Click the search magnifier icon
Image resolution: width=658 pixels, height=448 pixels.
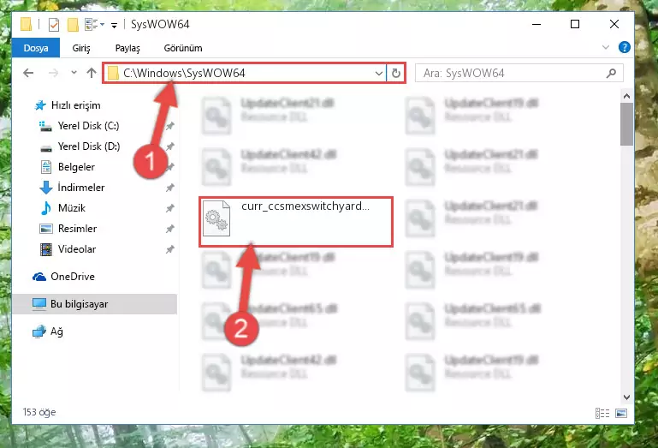click(x=611, y=73)
